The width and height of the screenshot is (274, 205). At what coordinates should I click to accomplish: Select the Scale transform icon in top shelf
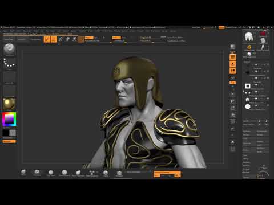point(67,39)
